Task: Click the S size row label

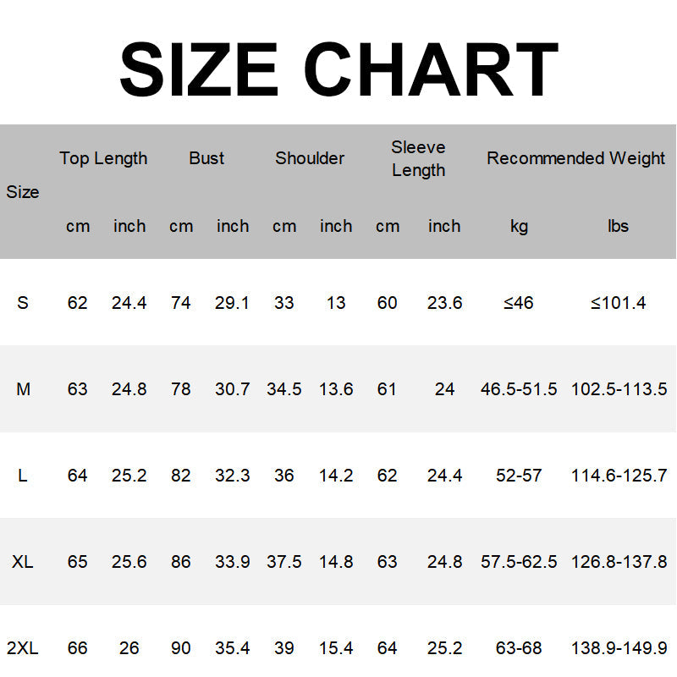Action: coord(23,303)
